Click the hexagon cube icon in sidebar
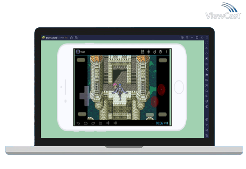 coord(207,101)
